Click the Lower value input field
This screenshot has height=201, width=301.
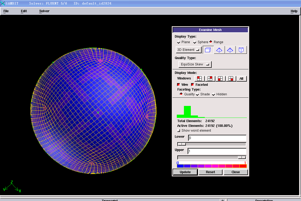point(217,138)
